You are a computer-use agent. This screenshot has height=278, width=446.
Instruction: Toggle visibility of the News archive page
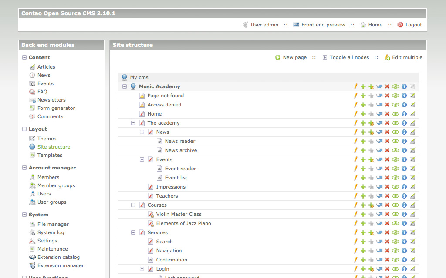pyautogui.click(x=395, y=150)
